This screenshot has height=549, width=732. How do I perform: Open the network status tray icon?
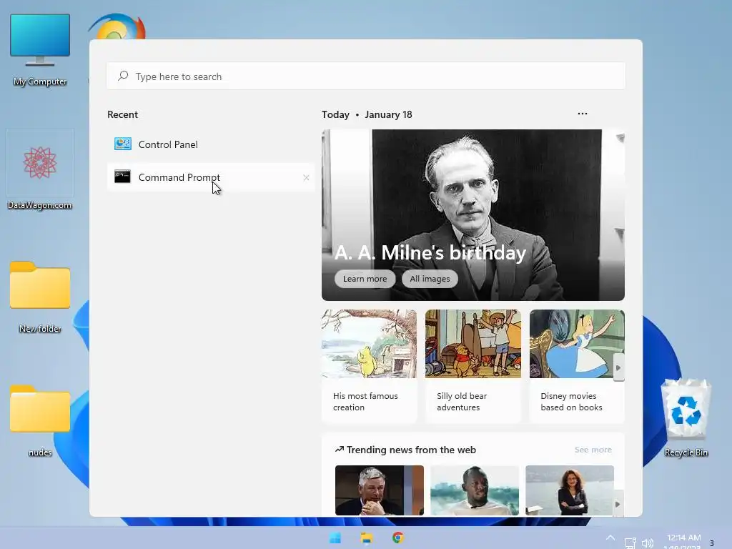tap(630, 543)
